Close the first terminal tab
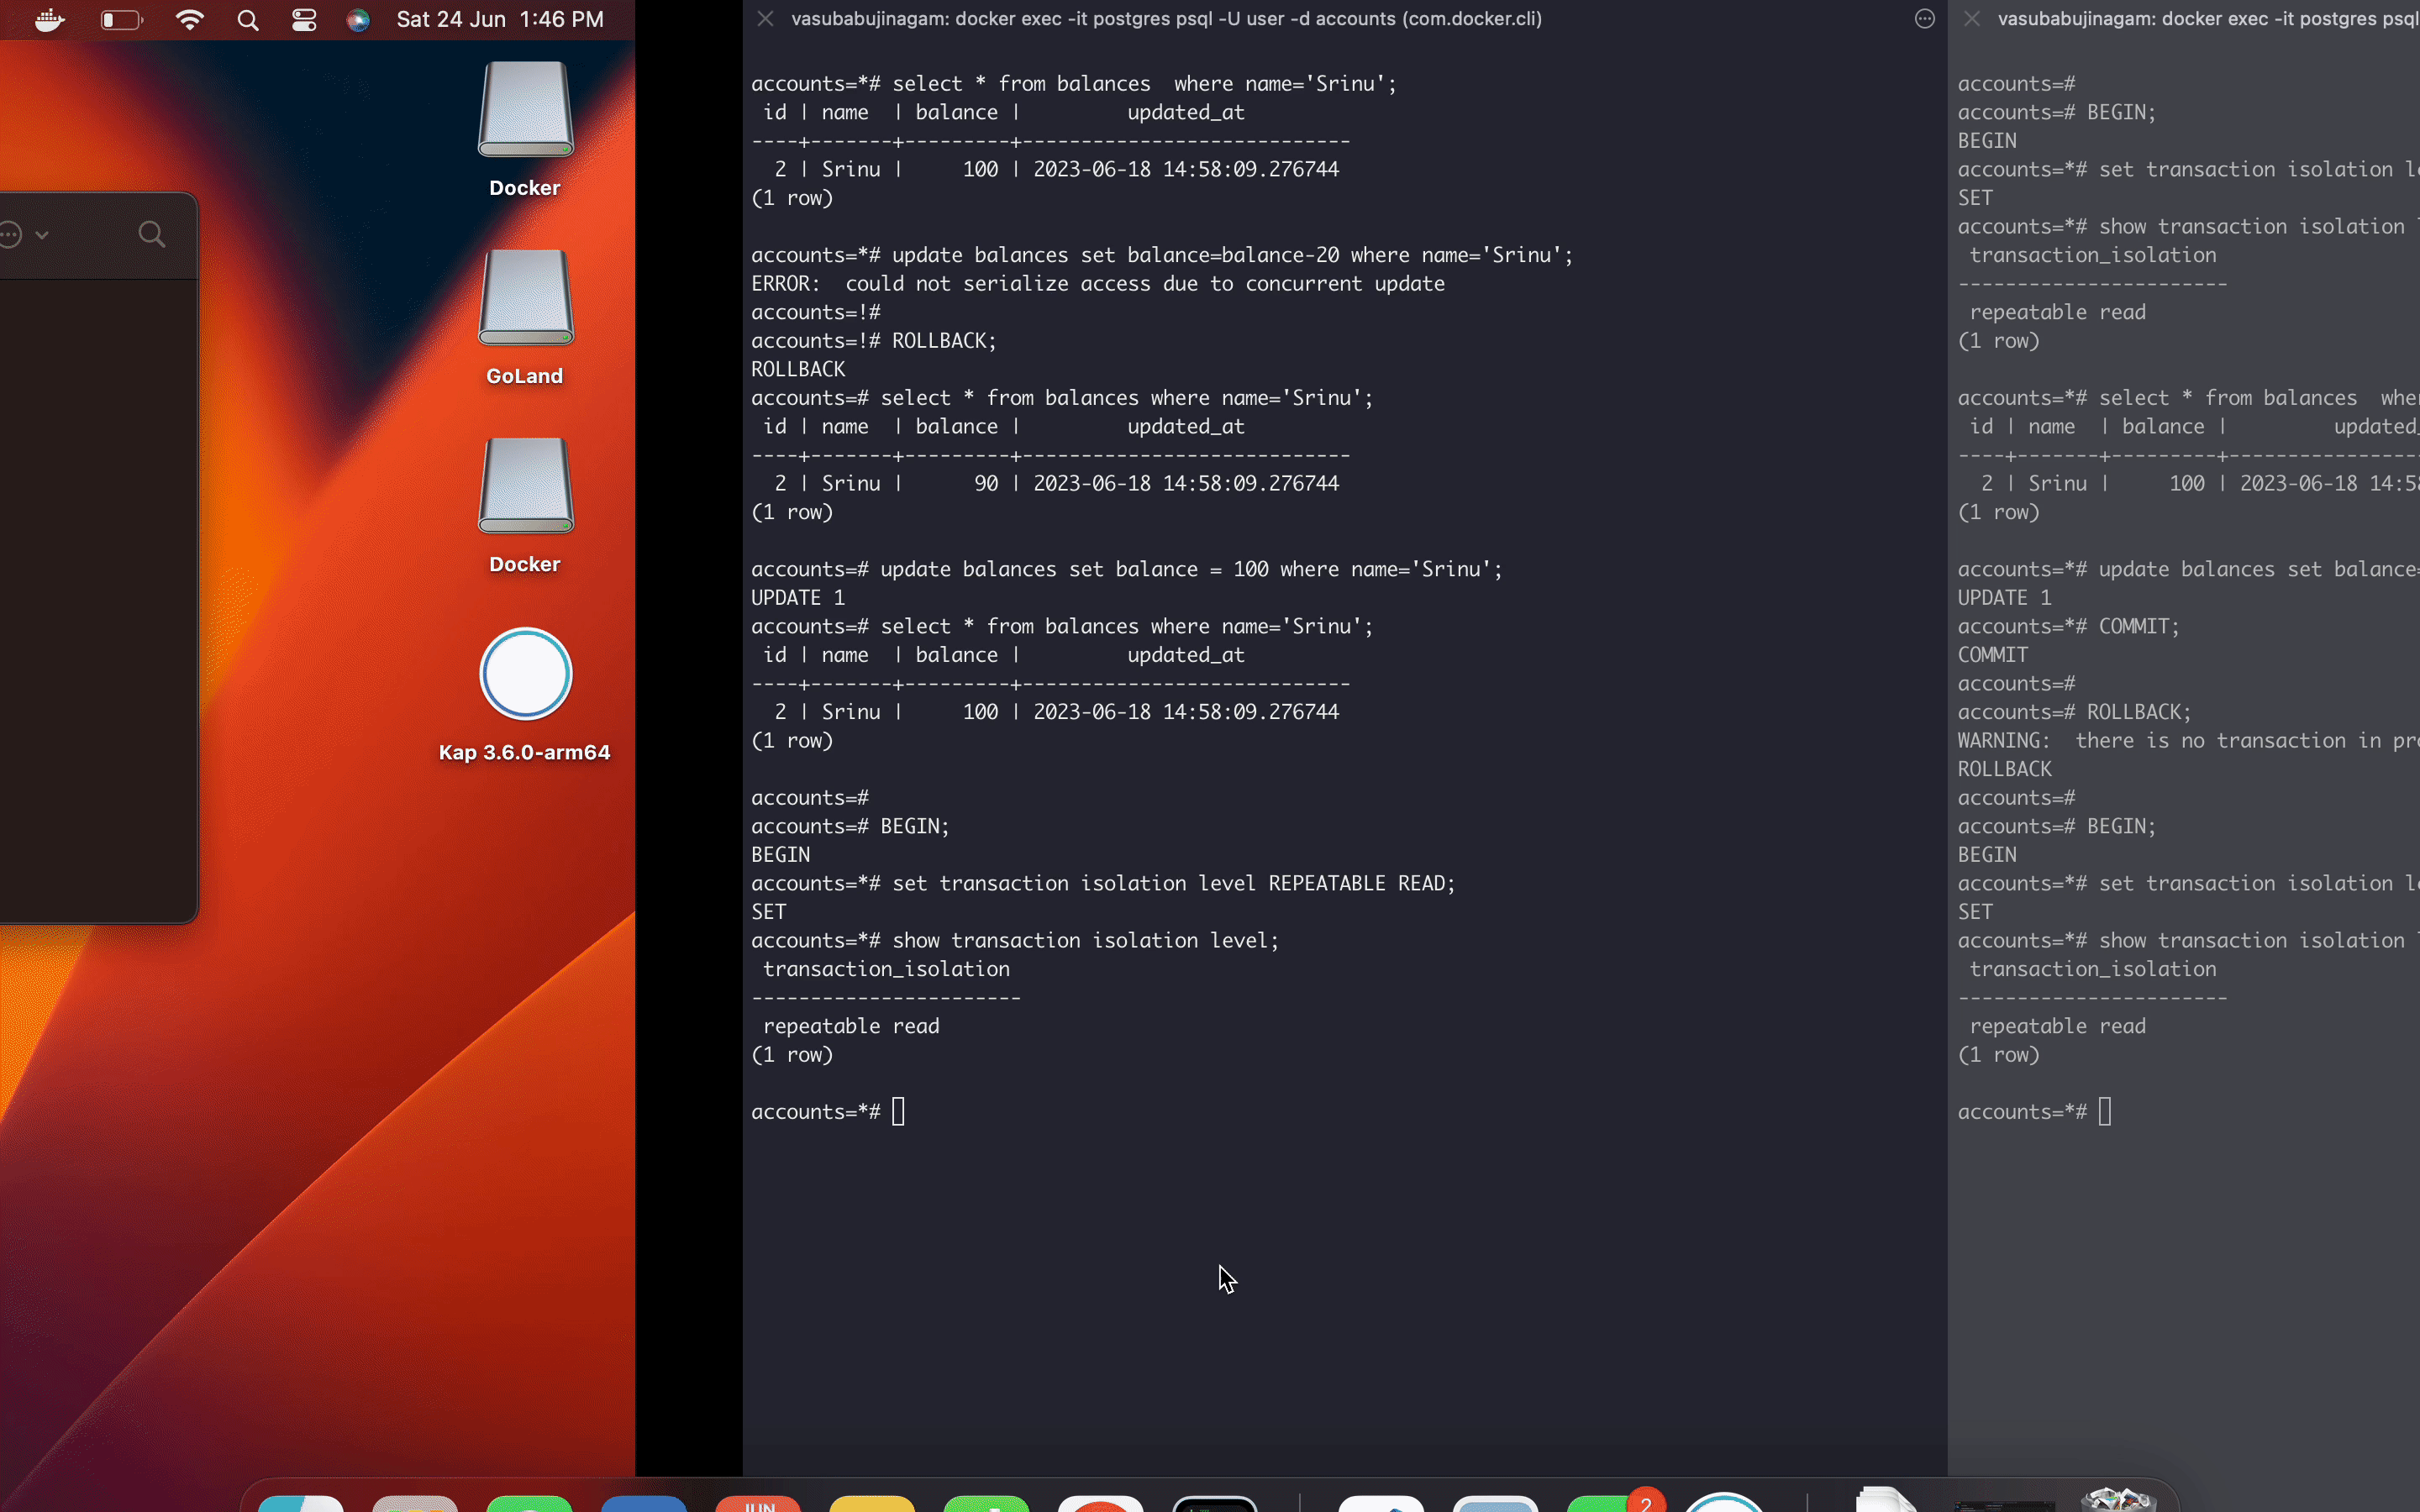 [765, 18]
